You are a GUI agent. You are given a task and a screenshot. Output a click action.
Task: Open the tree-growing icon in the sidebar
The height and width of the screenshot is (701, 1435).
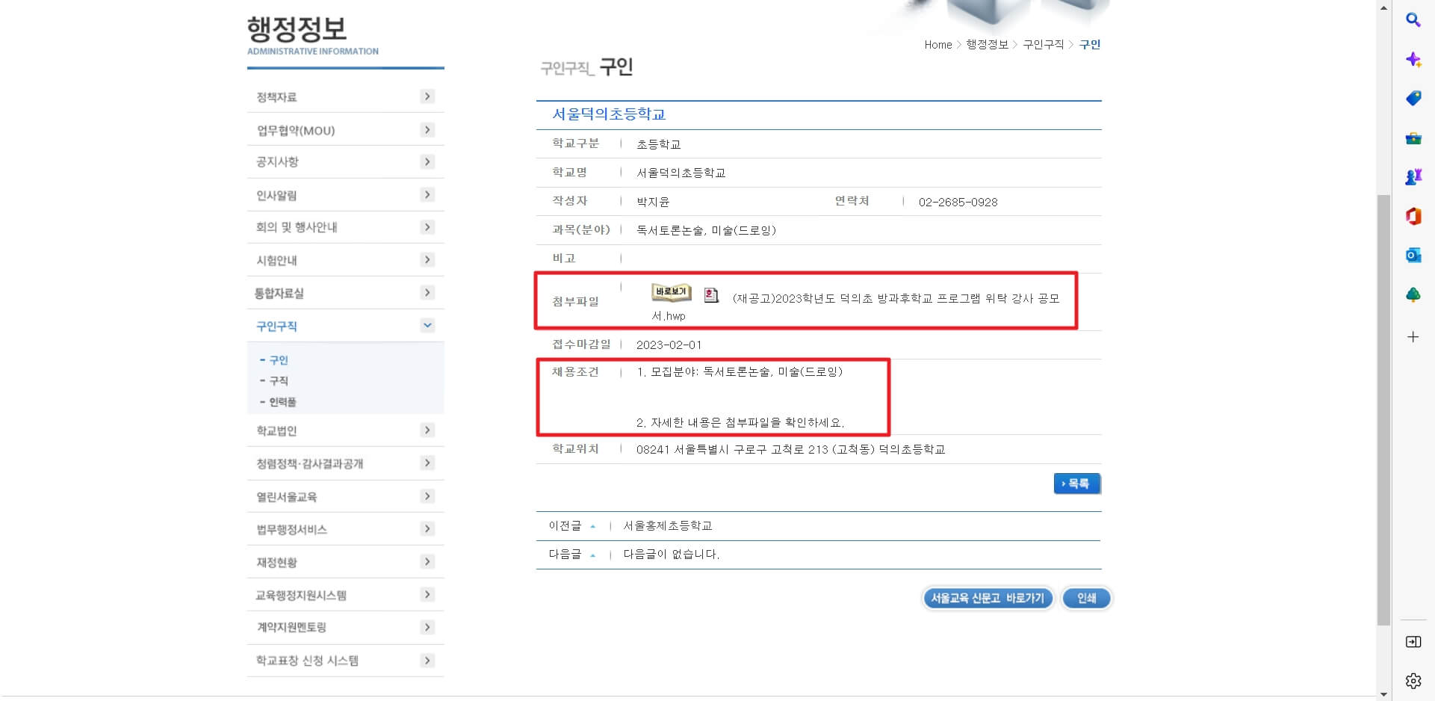[1413, 294]
